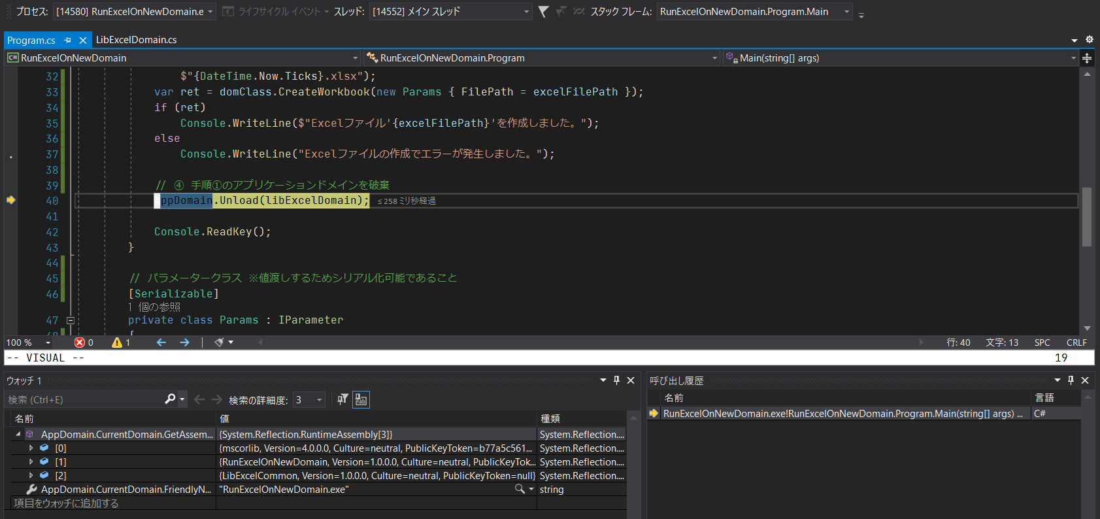Viewport: 1100px width, 519px height.
Task: Click the 行: 40 line indicator
Action: coord(958,343)
